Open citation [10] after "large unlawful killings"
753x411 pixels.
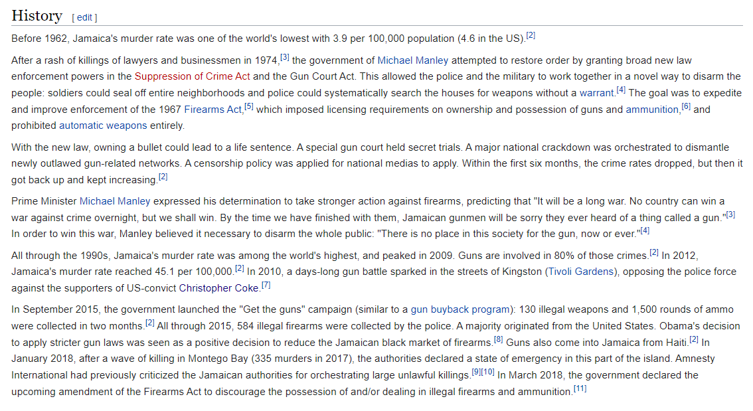pos(487,372)
